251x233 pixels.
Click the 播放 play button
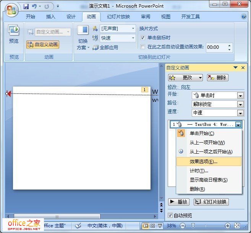(x=179, y=202)
